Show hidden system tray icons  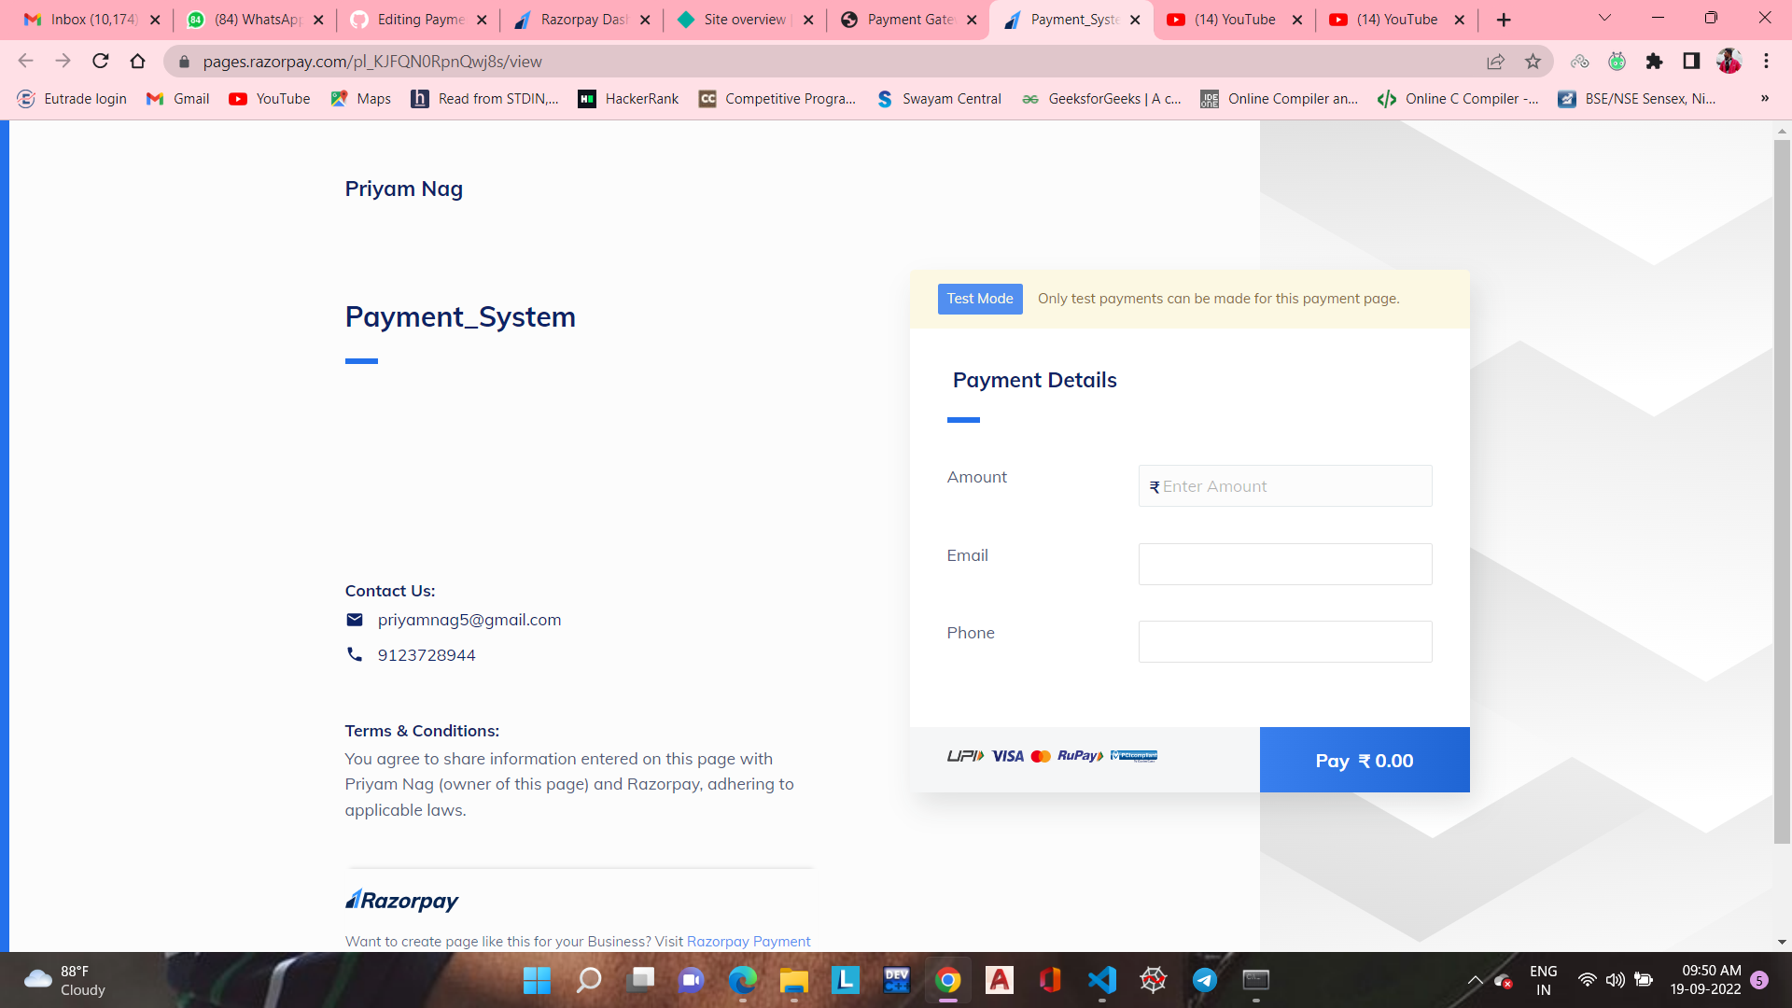point(1475,981)
